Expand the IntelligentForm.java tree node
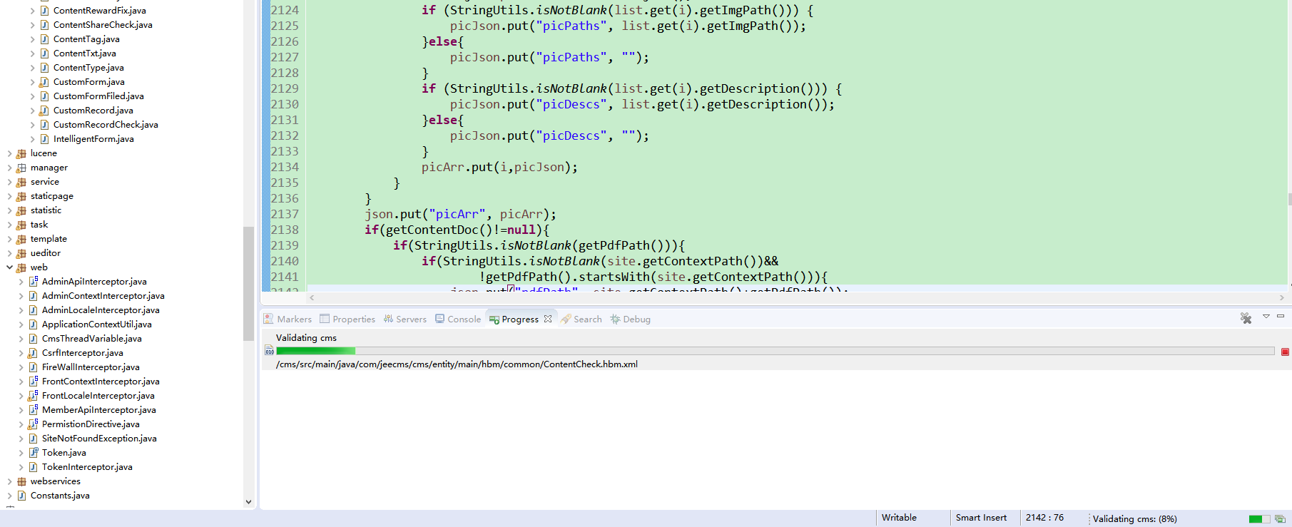This screenshot has width=1292, height=527. coord(32,139)
